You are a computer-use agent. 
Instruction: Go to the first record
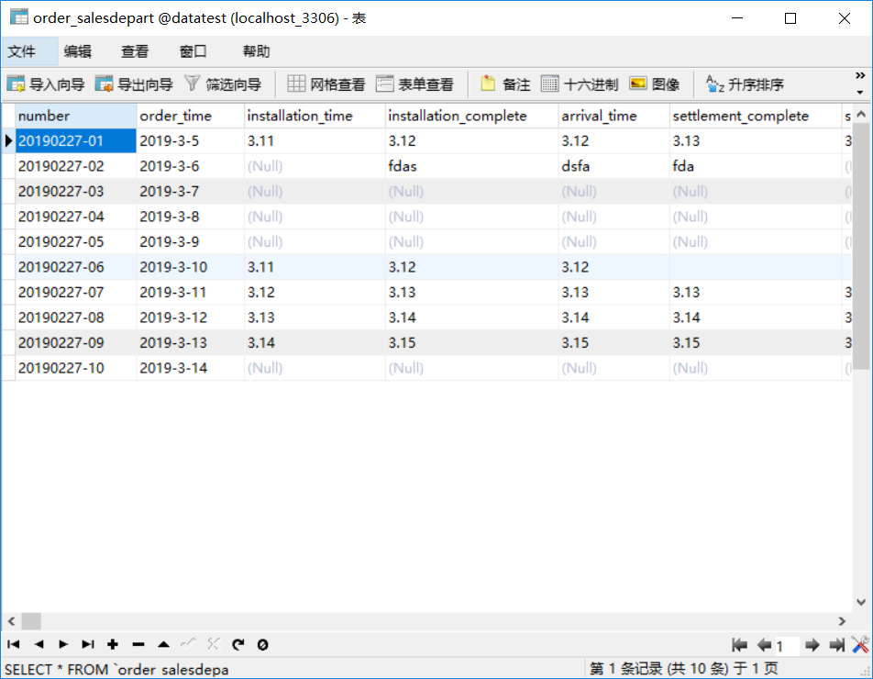[14, 644]
